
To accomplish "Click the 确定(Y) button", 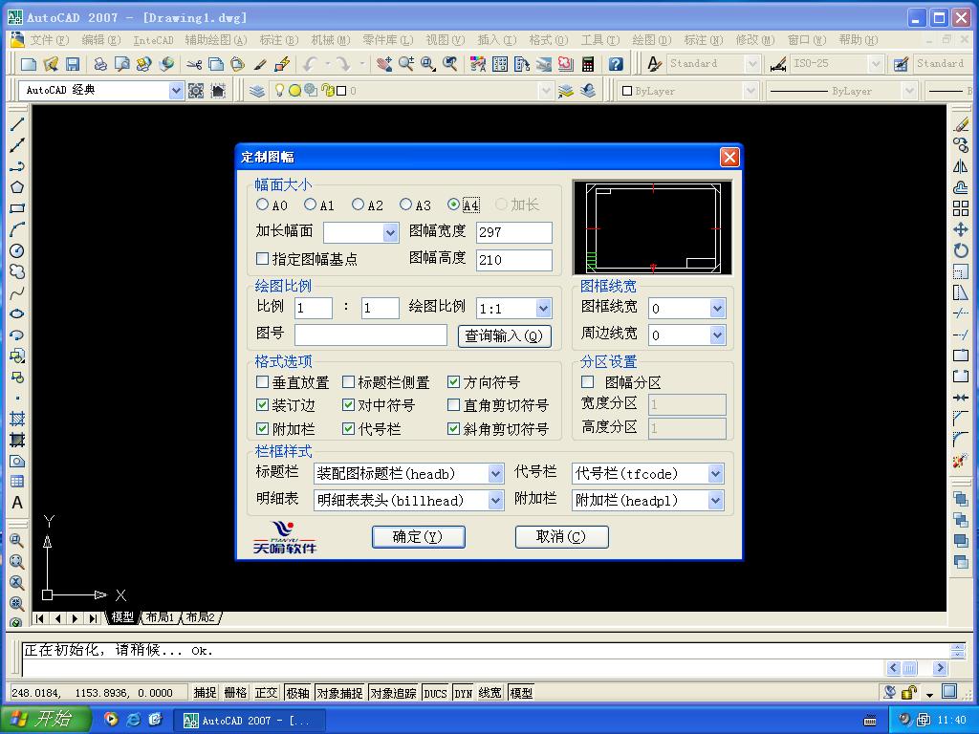I will point(419,537).
